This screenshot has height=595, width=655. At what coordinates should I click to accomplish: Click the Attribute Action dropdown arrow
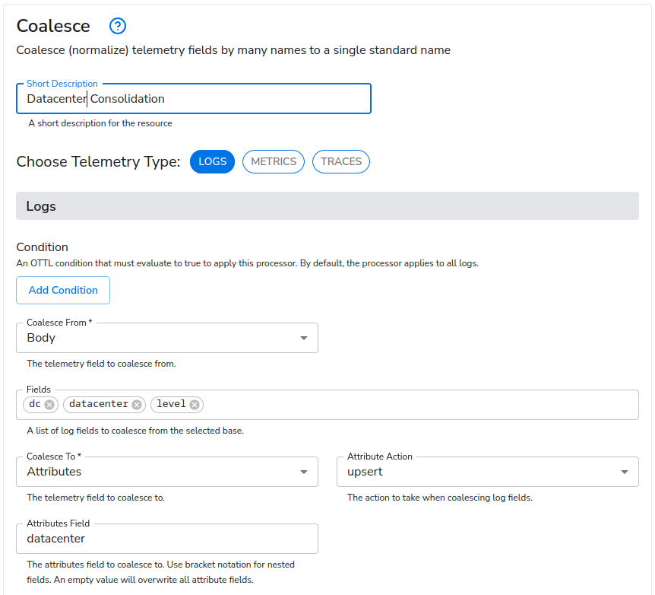[625, 471]
